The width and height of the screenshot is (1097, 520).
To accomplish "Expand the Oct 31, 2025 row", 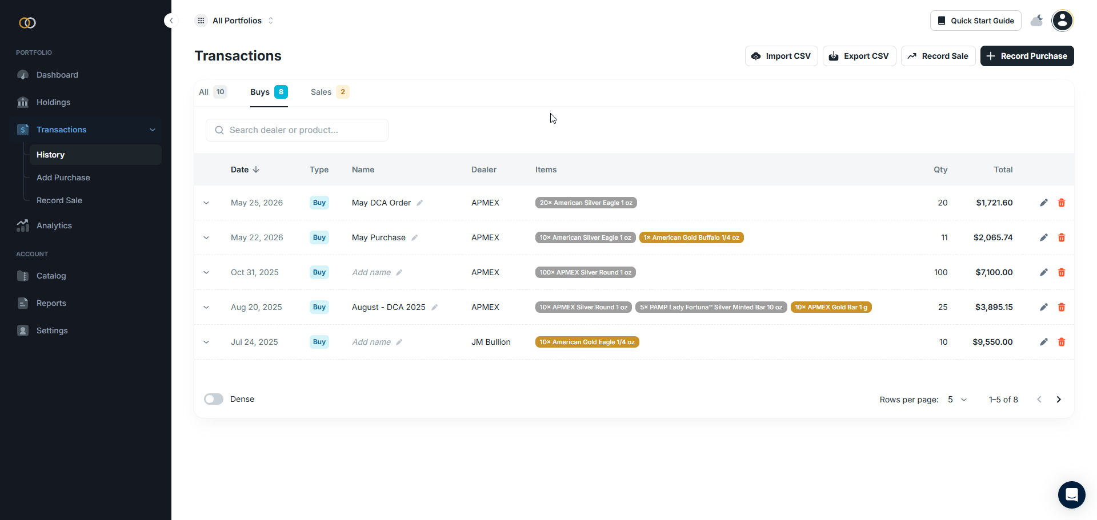I will 206,272.
